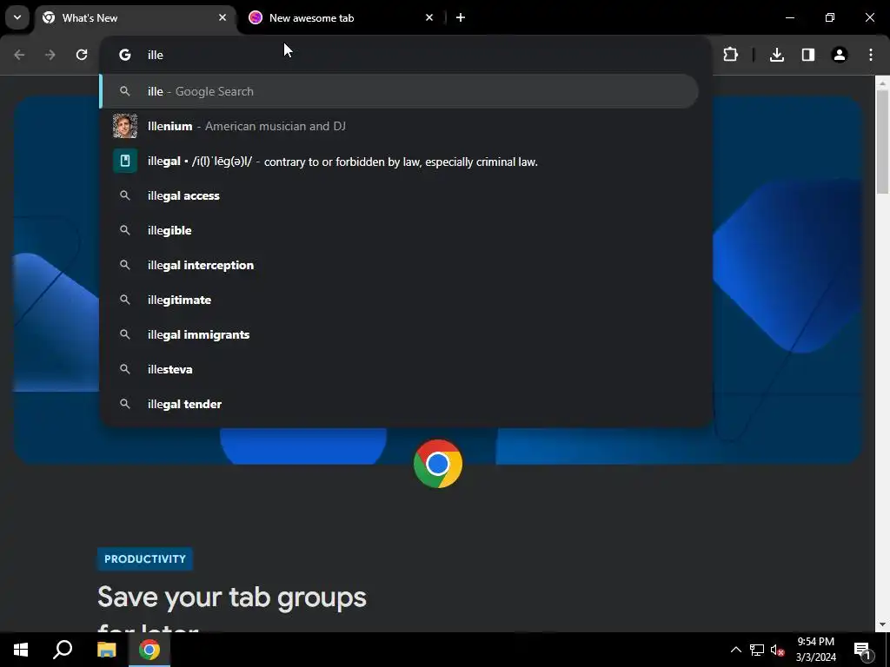This screenshot has width=890, height=667.
Task: Open the profile avatar icon
Action: (x=840, y=55)
